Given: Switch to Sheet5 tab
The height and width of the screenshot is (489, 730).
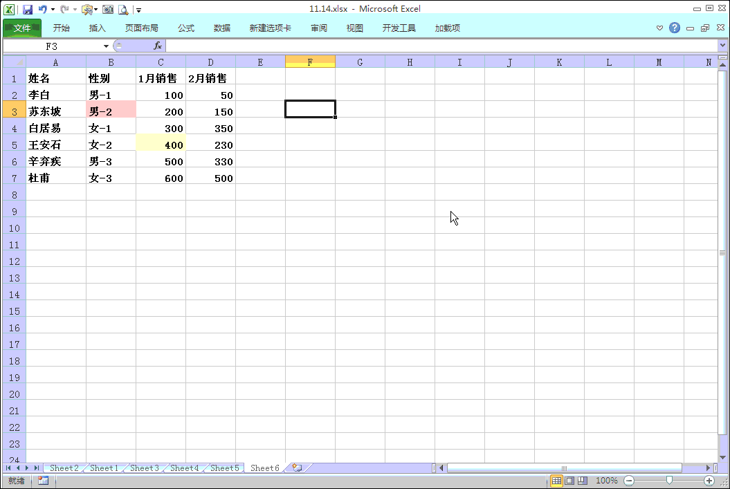Looking at the screenshot, I should tap(224, 468).
